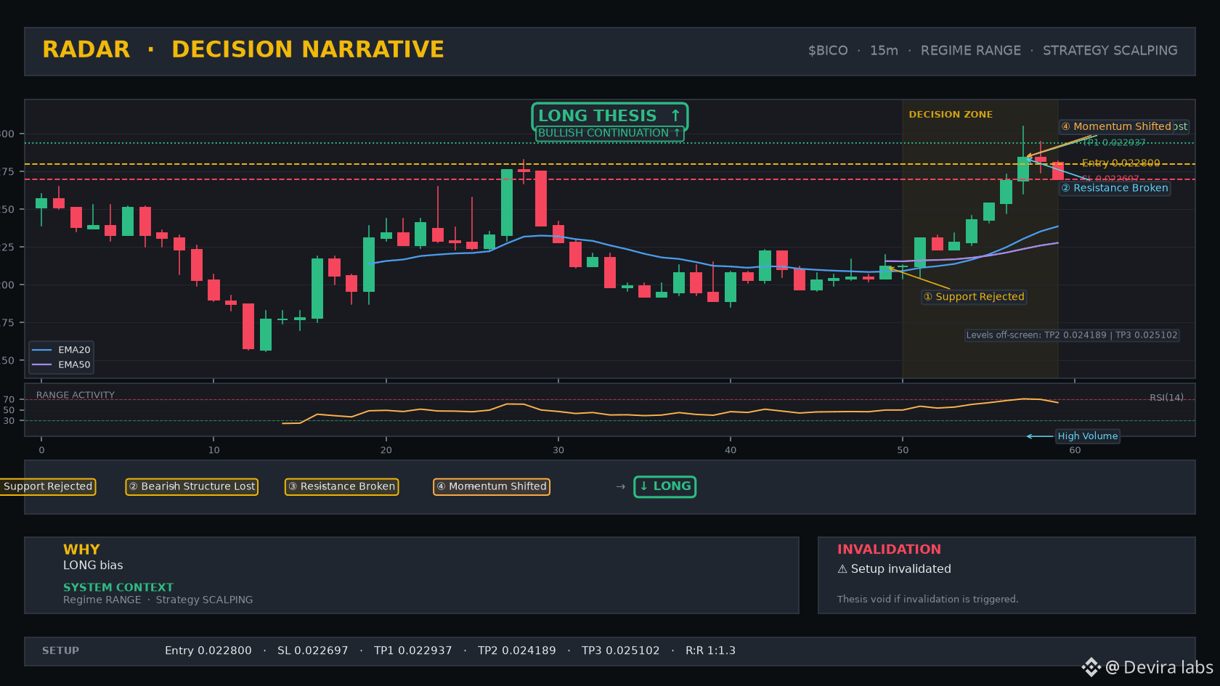Screen dimensions: 1220x686
Task: Click the INVALIDATION heading
Action: 889,550
